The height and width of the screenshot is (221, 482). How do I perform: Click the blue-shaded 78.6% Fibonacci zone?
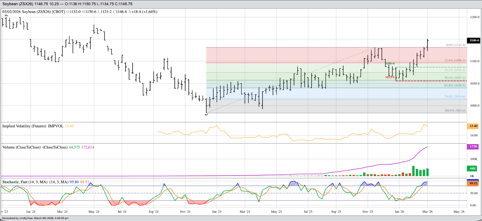pyautogui.click(x=334, y=93)
